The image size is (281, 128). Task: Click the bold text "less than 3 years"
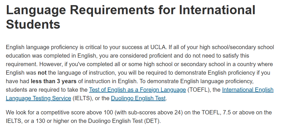pos(54,81)
